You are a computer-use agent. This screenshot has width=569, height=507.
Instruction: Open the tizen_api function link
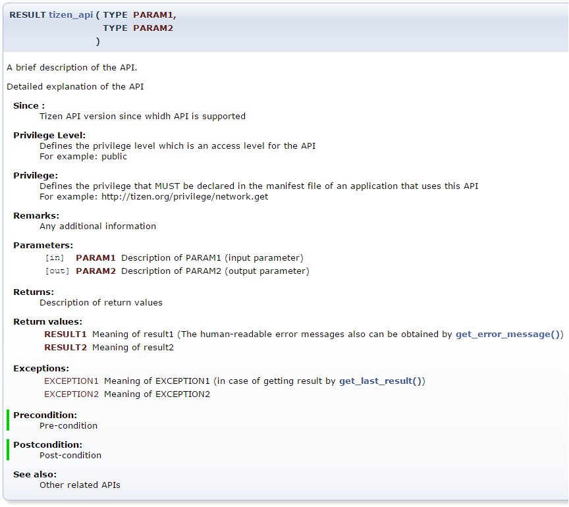tap(70, 14)
